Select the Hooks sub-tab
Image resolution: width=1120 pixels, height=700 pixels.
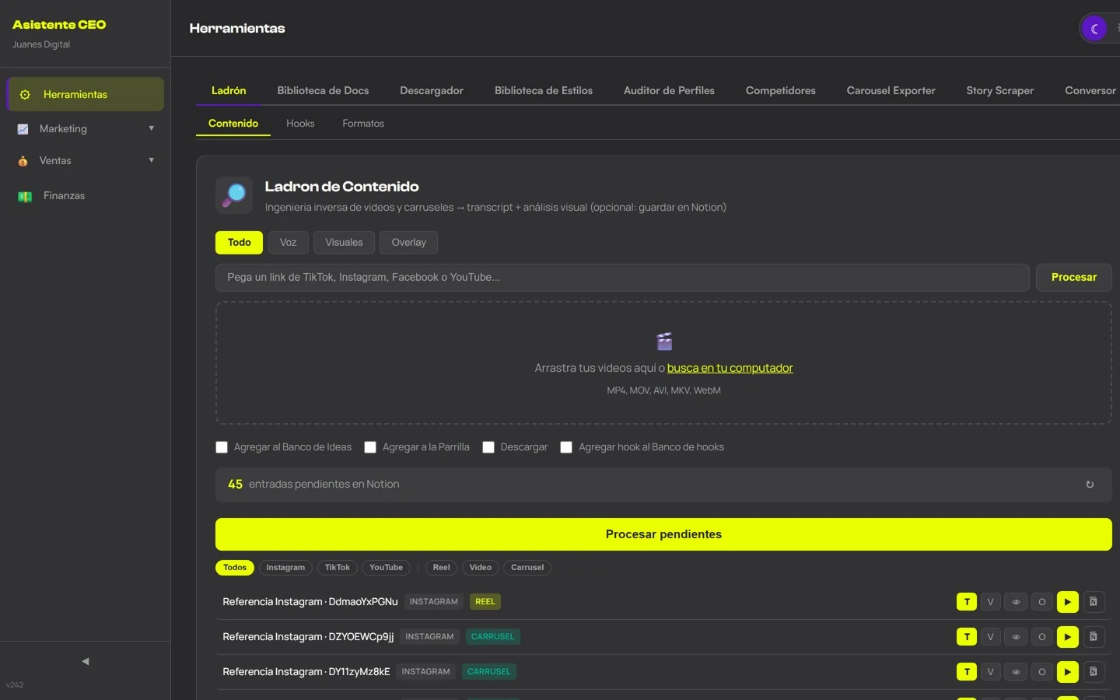[x=300, y=124]
